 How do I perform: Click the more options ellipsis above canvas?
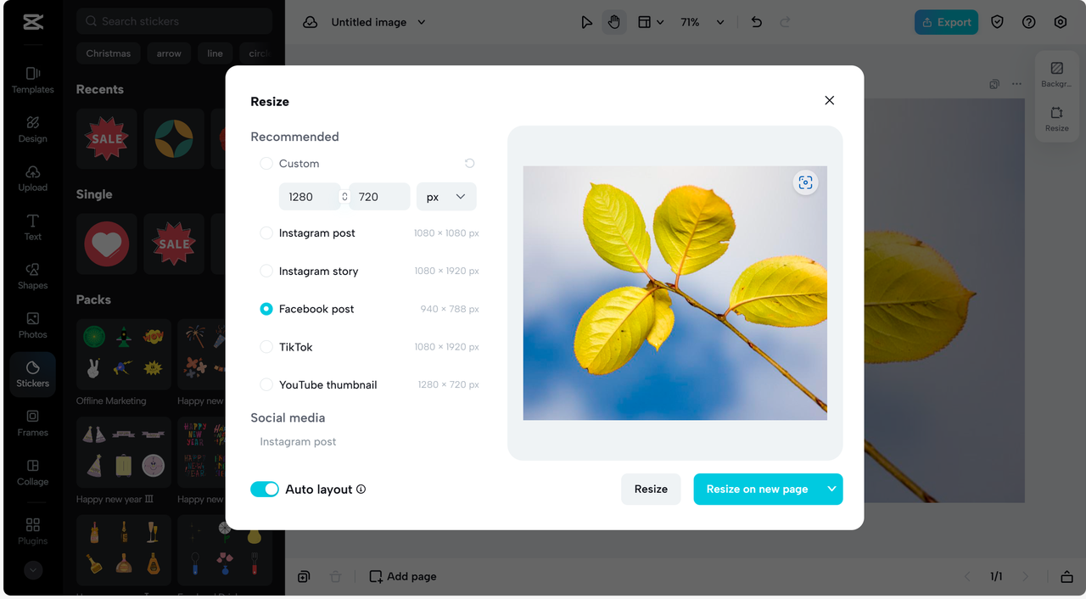click(1016, 84)
